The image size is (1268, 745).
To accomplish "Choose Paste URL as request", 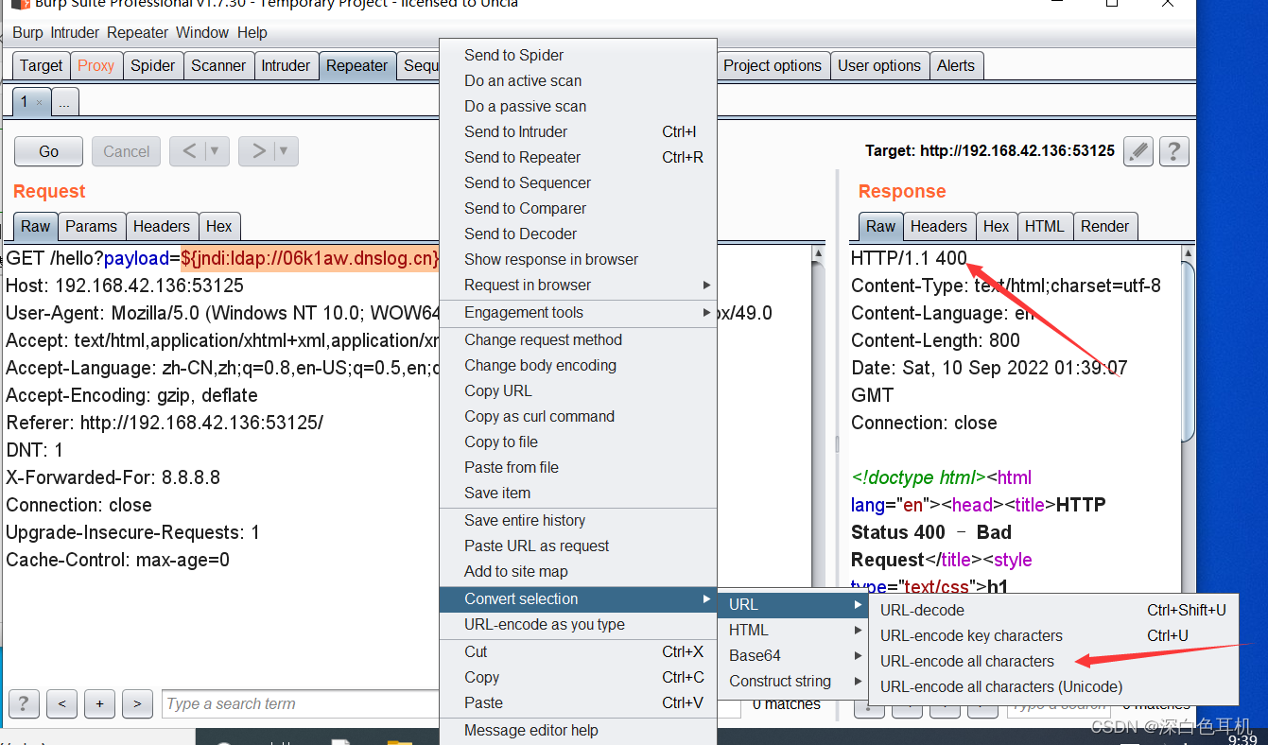I will tap(579, 546).
